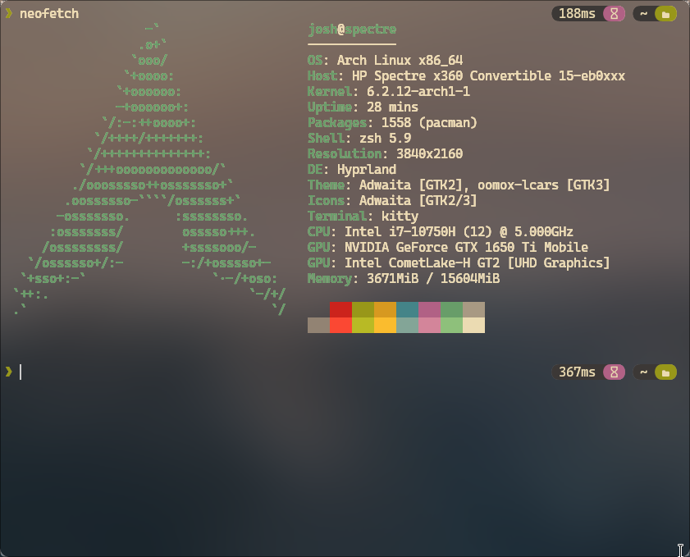Screen dimensions: 690x557
Task: Click the bright yellow color block in bottom row
Action: click(385, 325)
